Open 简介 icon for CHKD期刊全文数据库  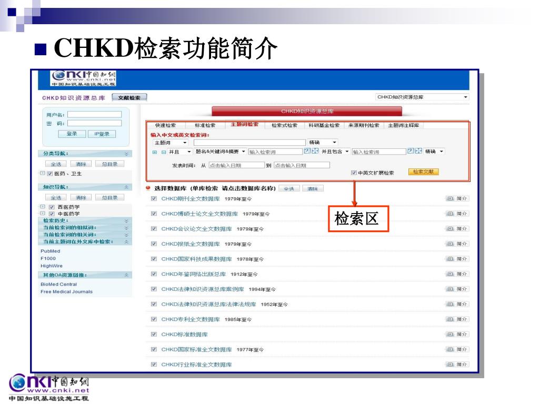click(x=450, y=198)
